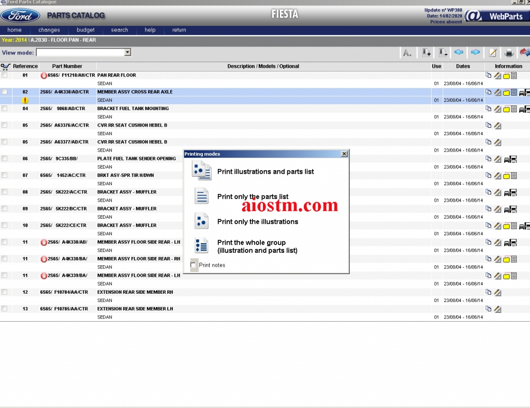Go to the home menu entry
This screenshot has width=530, height=408.
(14, 30)
